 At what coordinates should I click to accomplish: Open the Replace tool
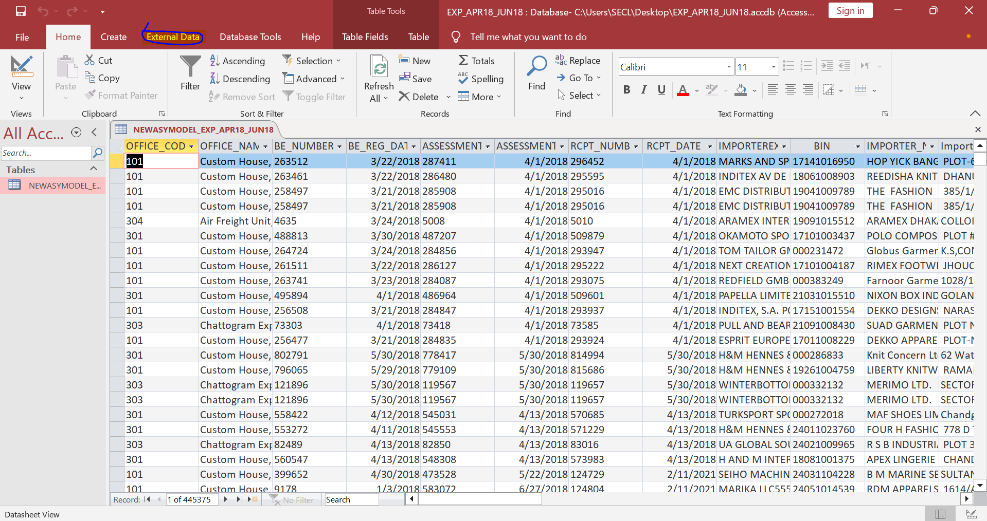578,60
